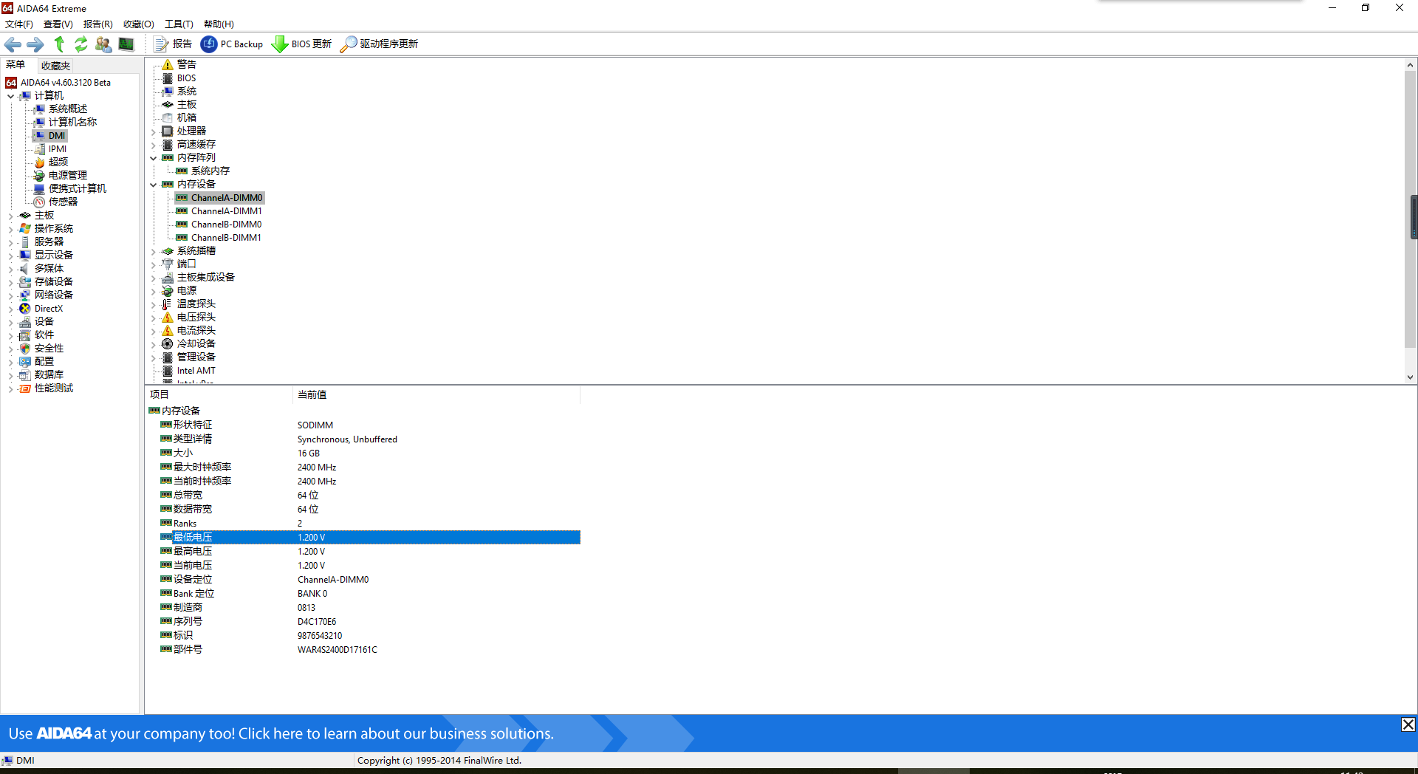Click BIOS 更新 toolbar button

[x=302, y=44]
